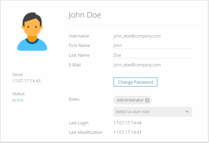Click the user avatar image
The width and height of the screenshot is (209, 143).
coord(32,31)
